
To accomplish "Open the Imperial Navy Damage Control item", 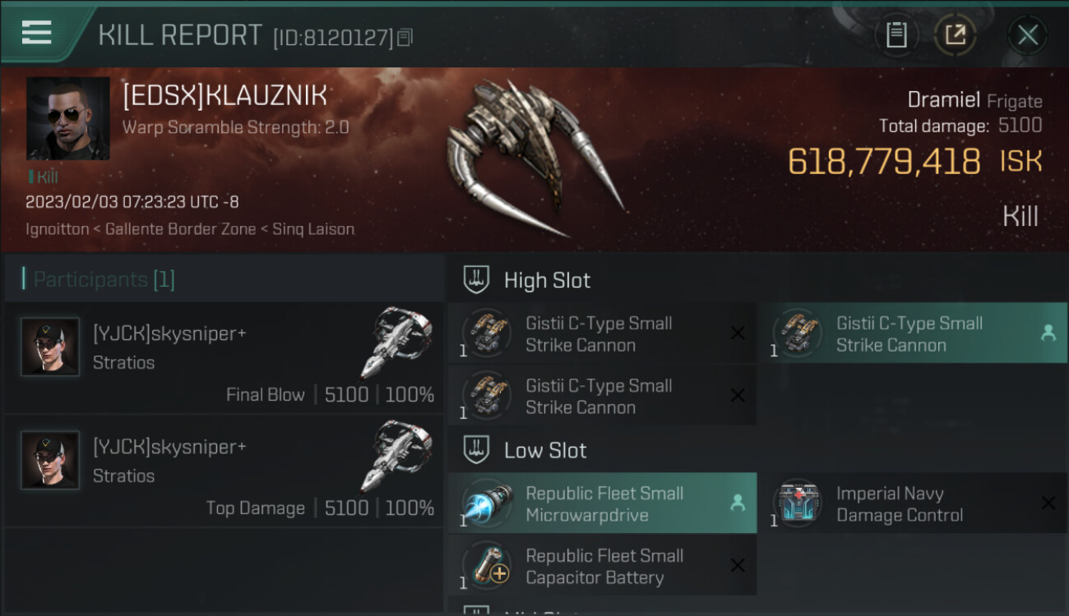I will coord(912,503).
